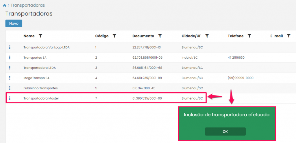
Task: Select the Transportadora Master row name
Action: 41,98
